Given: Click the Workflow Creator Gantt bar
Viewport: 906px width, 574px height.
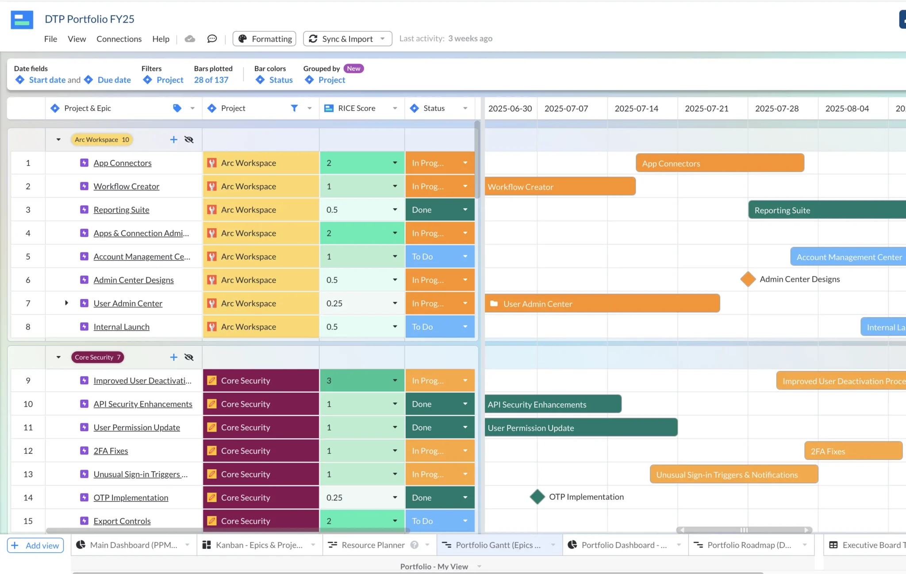Looking at the screenshot, I should point(558,186).
